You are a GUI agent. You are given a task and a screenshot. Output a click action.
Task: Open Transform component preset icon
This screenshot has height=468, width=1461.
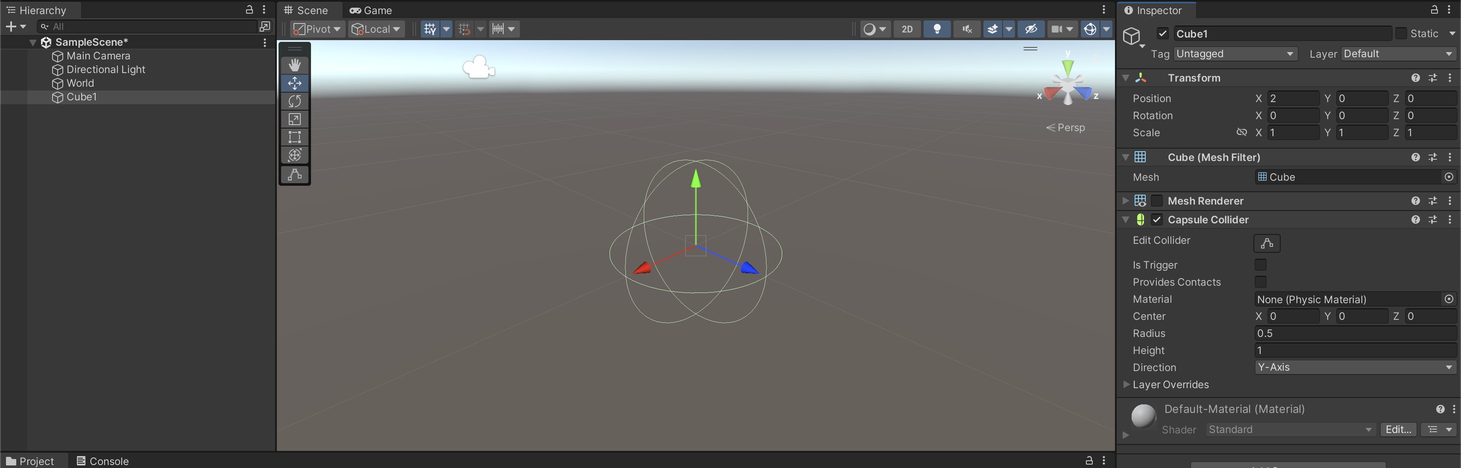[x=1433, y=78]
